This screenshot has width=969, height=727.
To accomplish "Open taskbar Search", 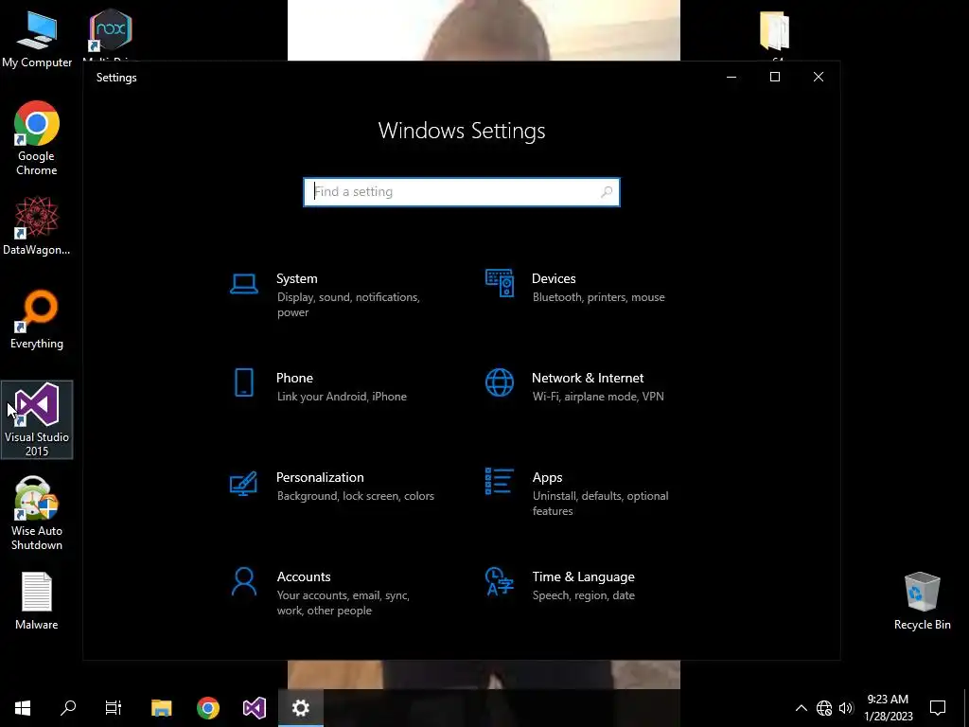I will tap(68, 708).
